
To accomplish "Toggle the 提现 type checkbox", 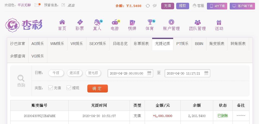I will click(69, 88).
